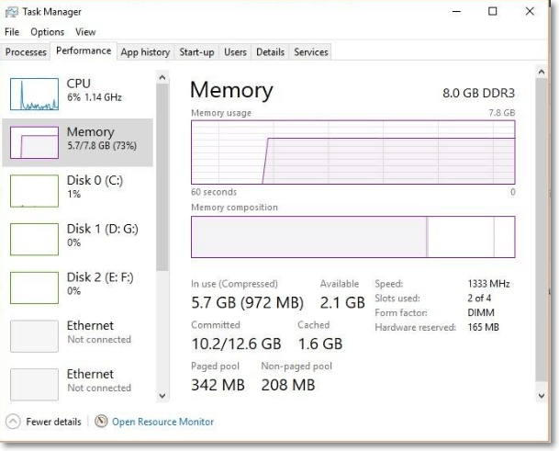Click the second Ethernet graph thumbnail
The height and width of the screenshot is (451, 559).
click(x=34, y=384)
